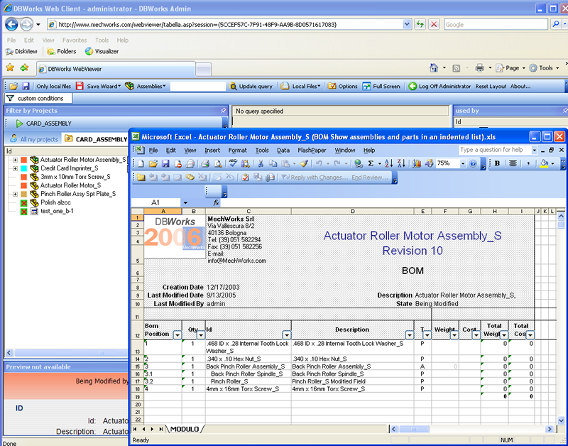Click the DiskView button

point(21,51)
